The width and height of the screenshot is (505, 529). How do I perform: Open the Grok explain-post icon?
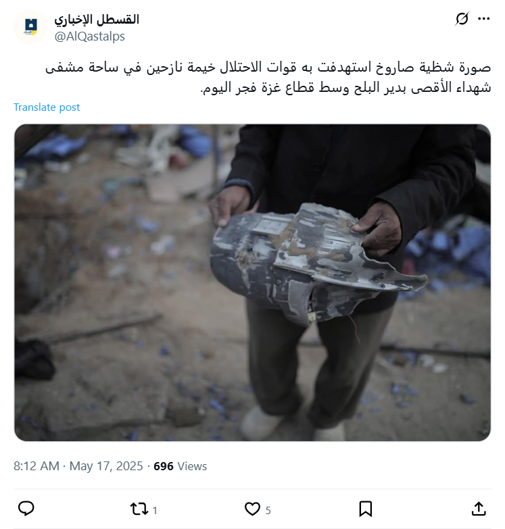[462, 18]
